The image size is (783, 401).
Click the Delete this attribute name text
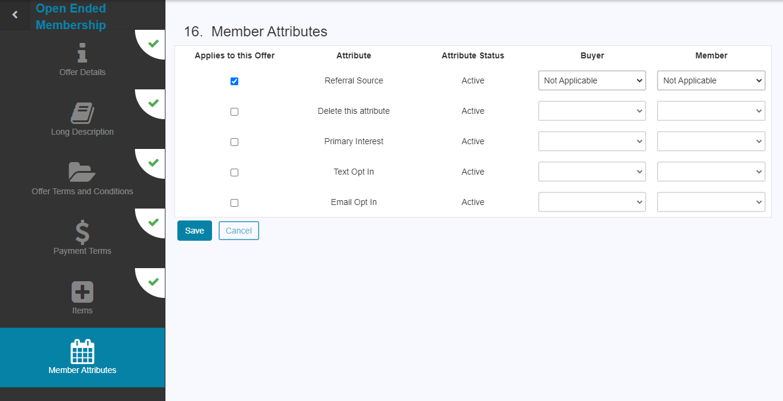pyautogui.click(x=354, y=111)
